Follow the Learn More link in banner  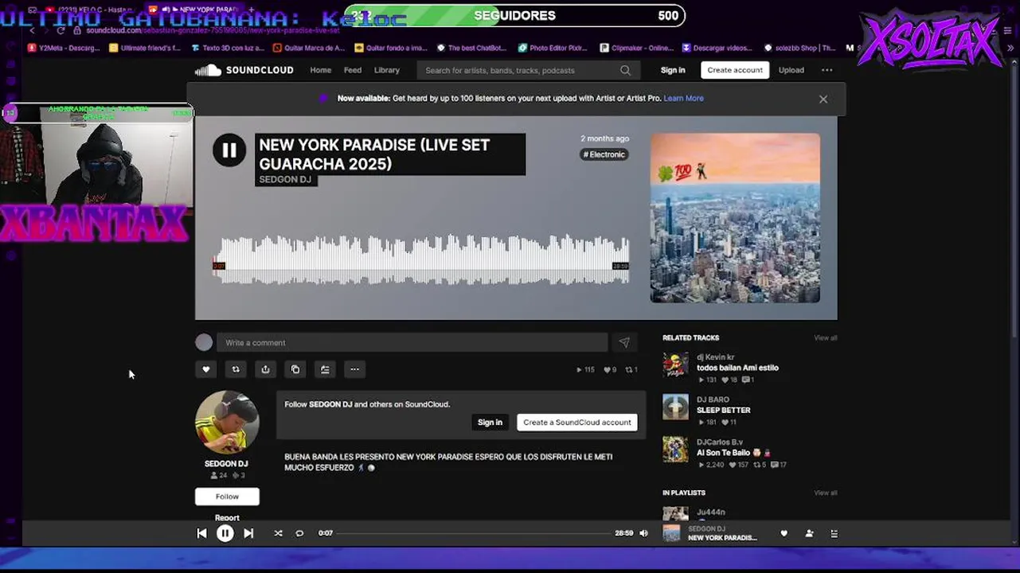(x=684, y=98)
